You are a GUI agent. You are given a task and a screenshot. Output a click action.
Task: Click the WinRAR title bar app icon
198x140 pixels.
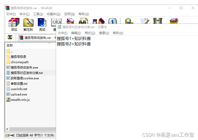pos(7,8)
